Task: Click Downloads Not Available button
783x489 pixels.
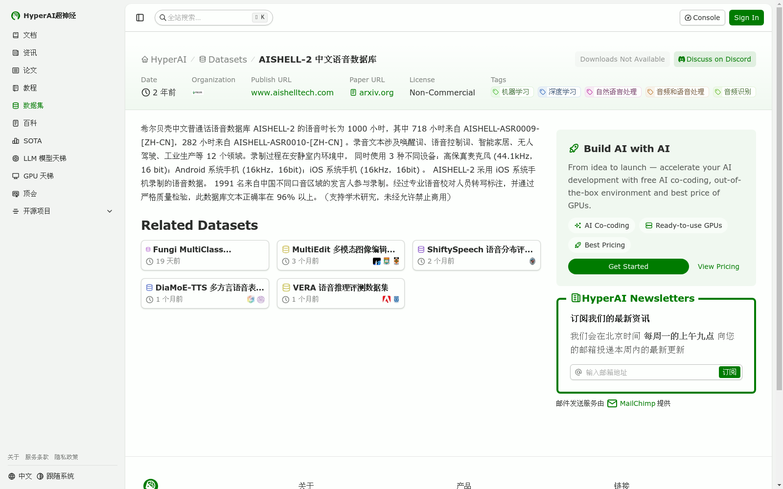Action: [x=622, y=59]
